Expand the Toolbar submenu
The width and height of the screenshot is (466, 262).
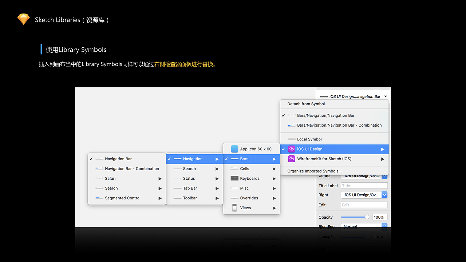tap(194, 198)
